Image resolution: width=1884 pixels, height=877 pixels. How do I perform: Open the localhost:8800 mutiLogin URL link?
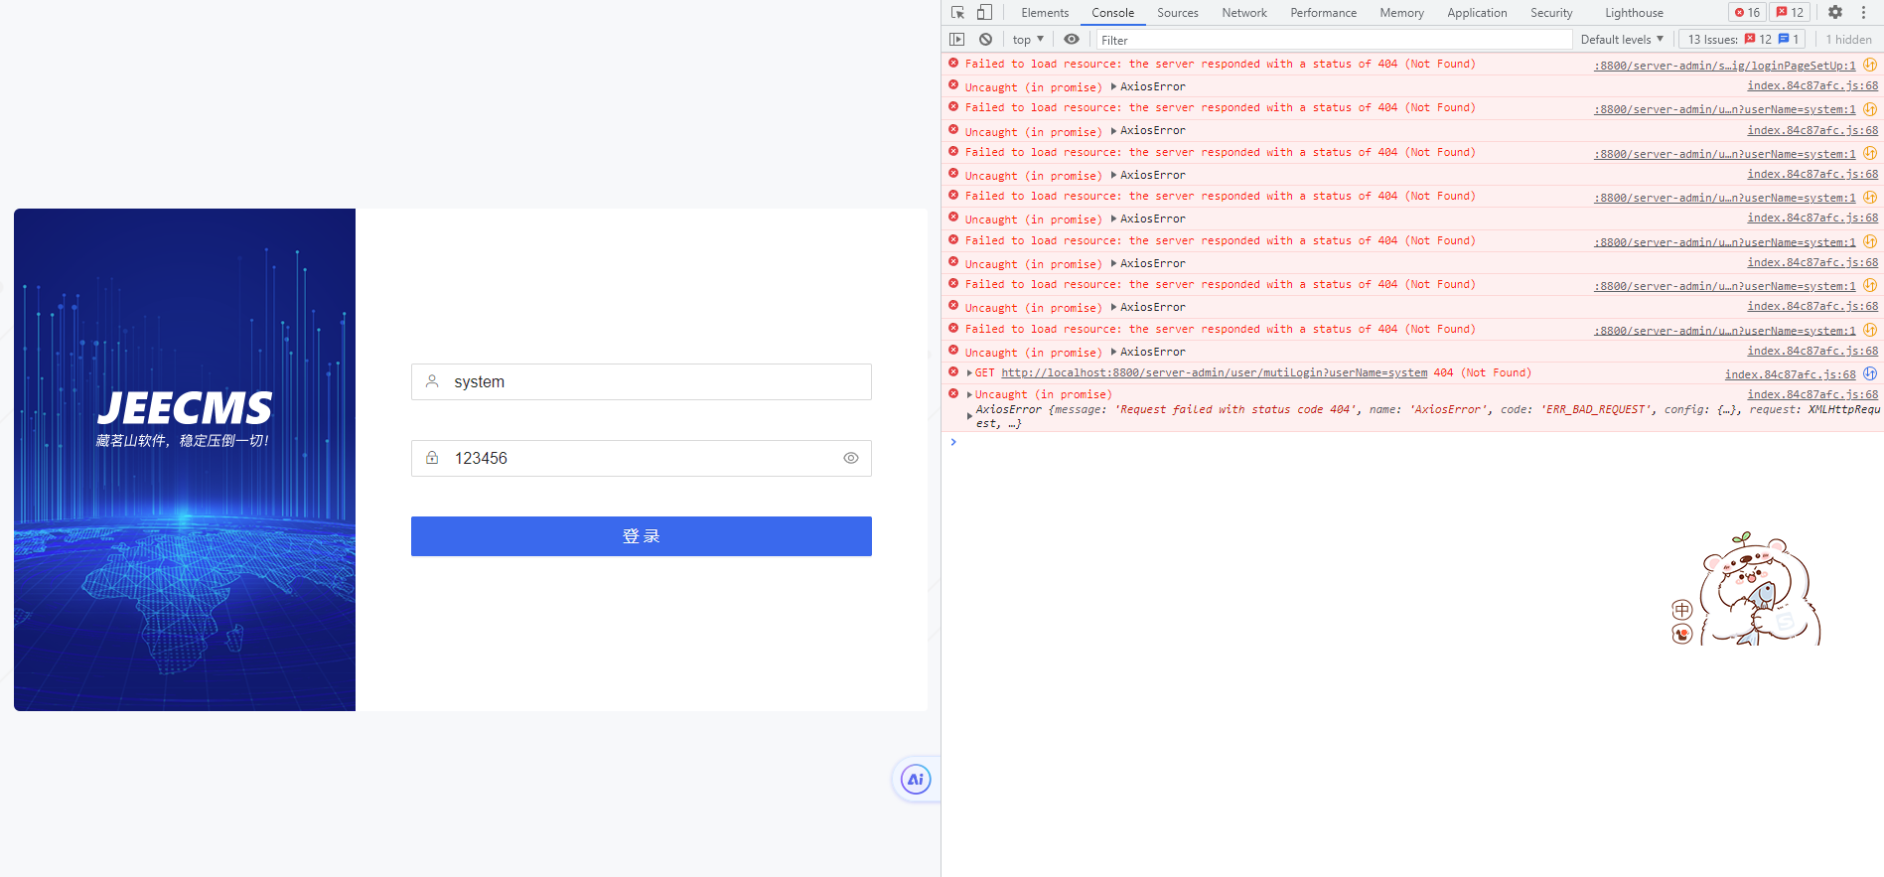[x=1214, y=373]
